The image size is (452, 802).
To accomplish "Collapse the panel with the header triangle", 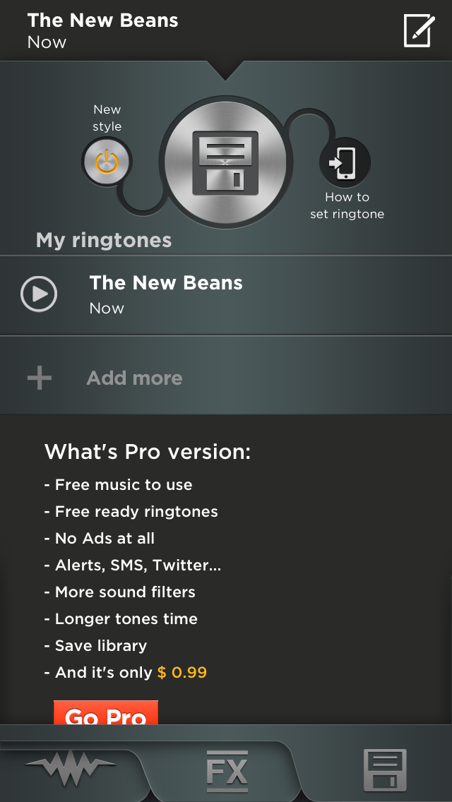I will (x=225, y=71).
